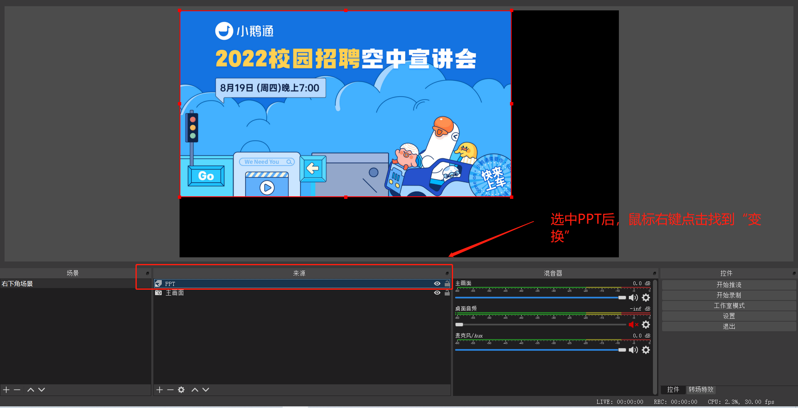Click the 开始录制 button
Screen dimensions: 798x408
point(729,295)
